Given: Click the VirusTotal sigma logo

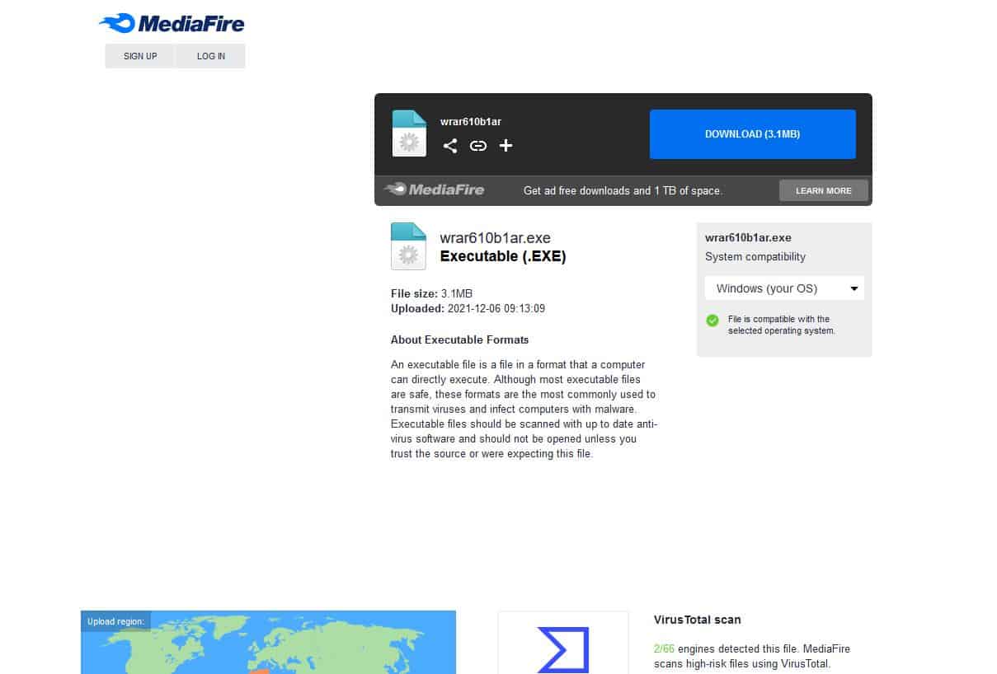Looking at the screenshot, I should tap(563, 649).
